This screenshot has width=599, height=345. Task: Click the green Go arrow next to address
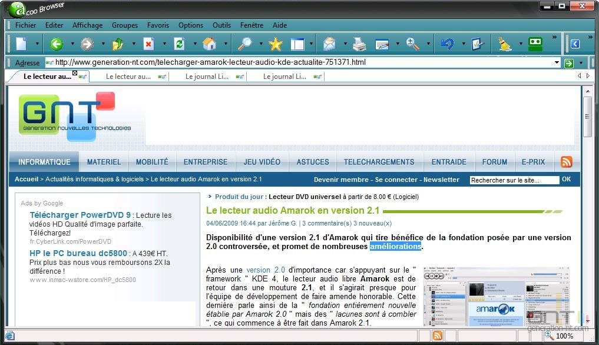[569, 63]
